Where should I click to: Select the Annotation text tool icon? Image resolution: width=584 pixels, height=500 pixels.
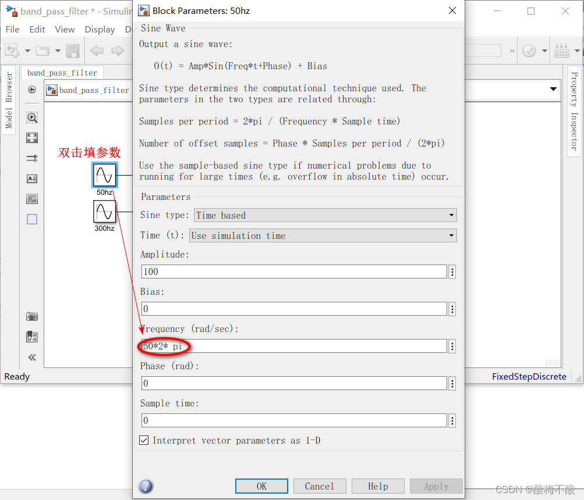[32, 178]
